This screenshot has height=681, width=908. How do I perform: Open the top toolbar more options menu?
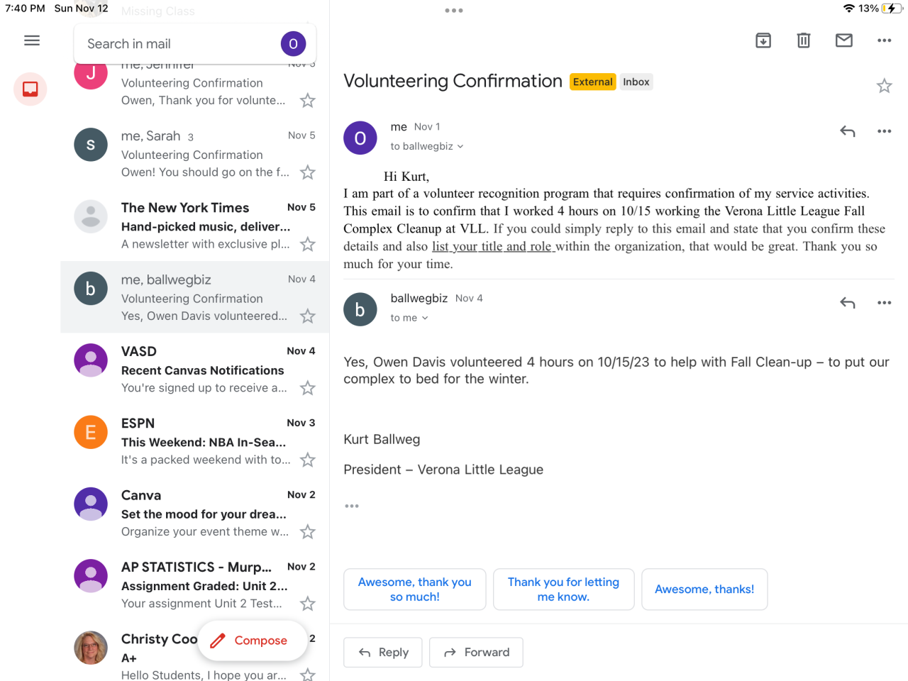[x=884, y=40]
